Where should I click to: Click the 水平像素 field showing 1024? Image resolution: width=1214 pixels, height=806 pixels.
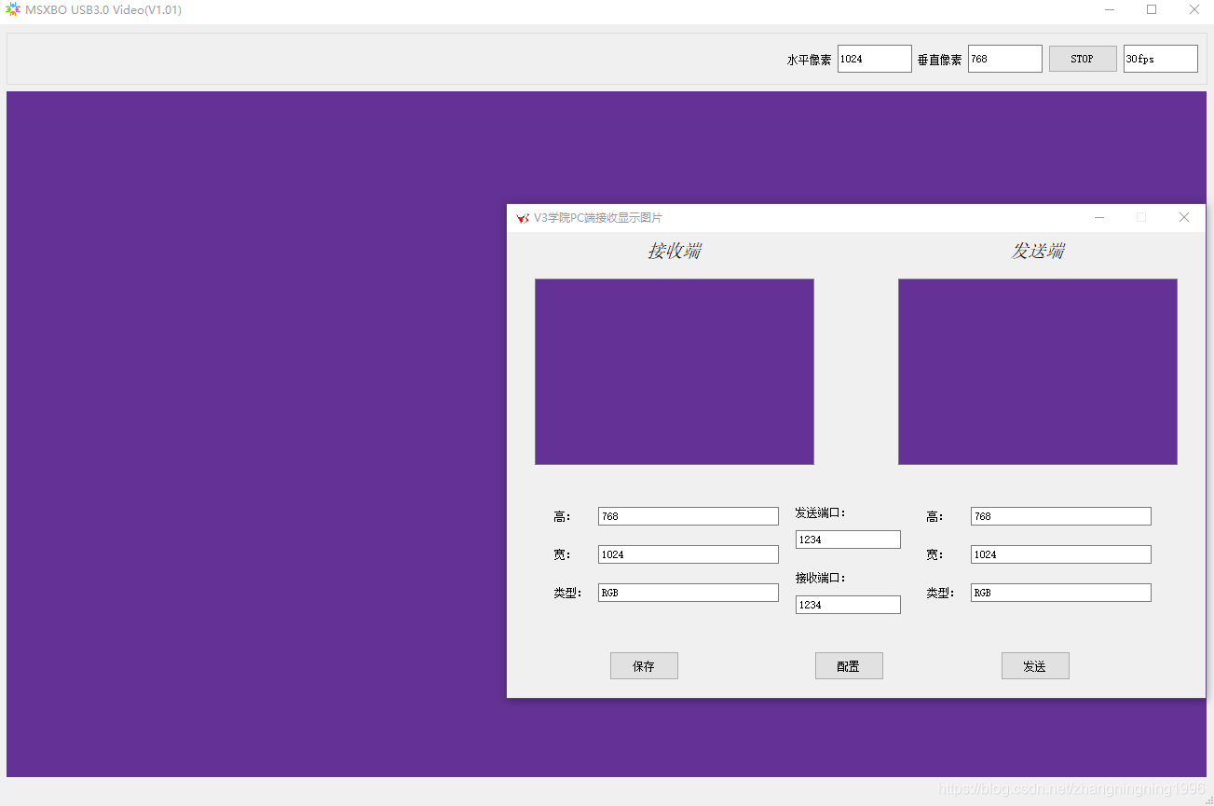[x=874, y=59]
